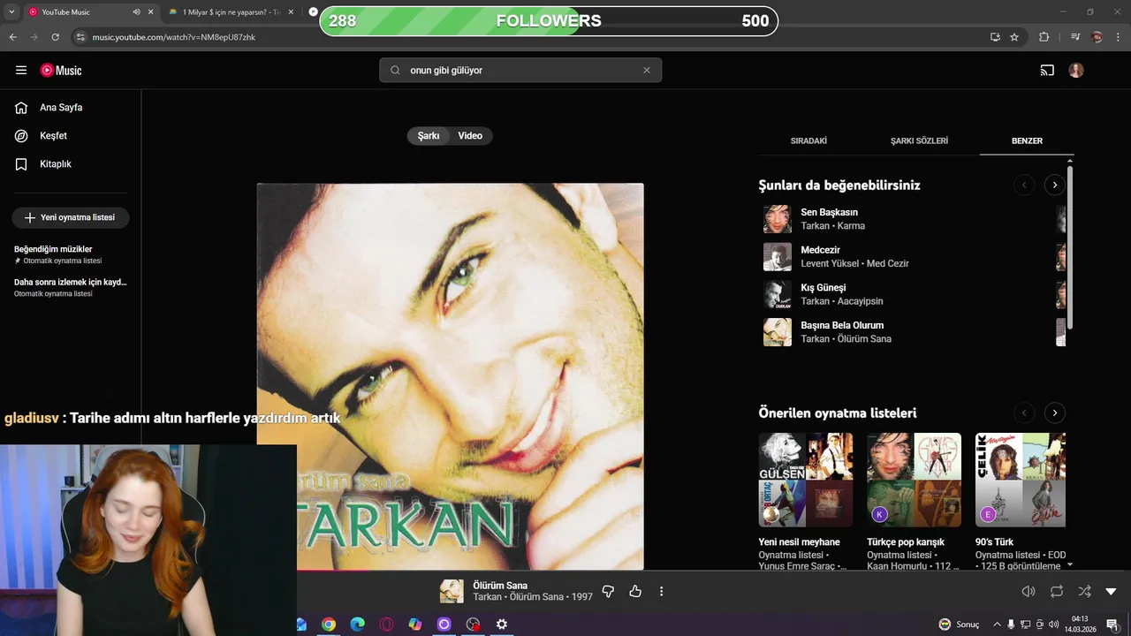Switch the player to Video mode
The height and width of the screenshot is (636, 1131).
(470, 136)
